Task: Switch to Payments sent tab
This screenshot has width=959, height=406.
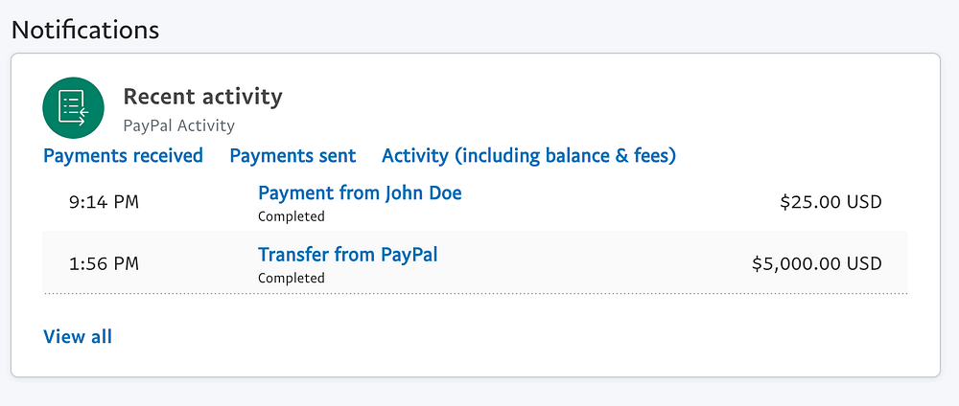Action: [292, 155]
